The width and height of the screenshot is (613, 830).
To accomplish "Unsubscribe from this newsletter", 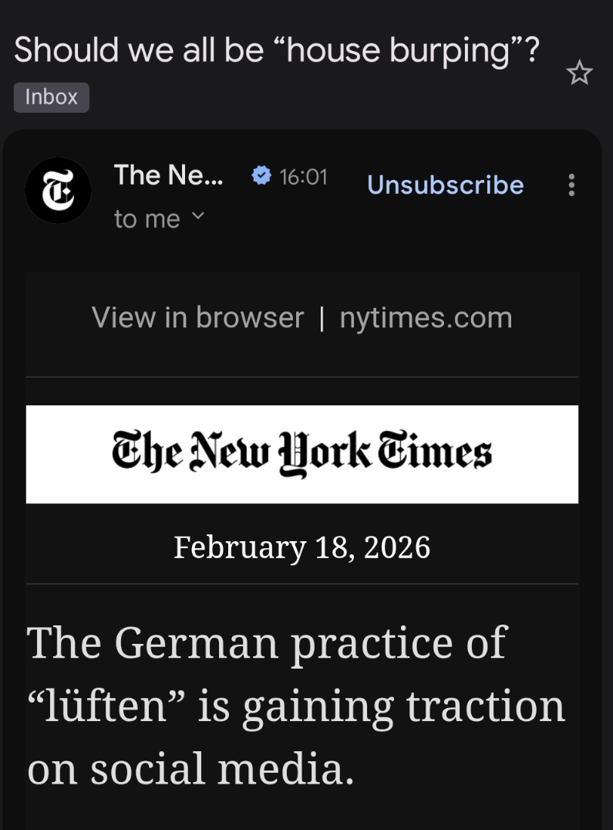I will [x=445, y=185].
